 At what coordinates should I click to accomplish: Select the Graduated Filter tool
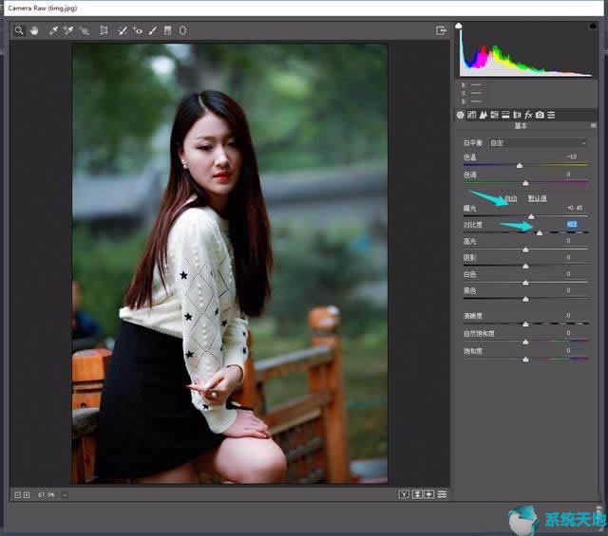[x=167, y=30]
